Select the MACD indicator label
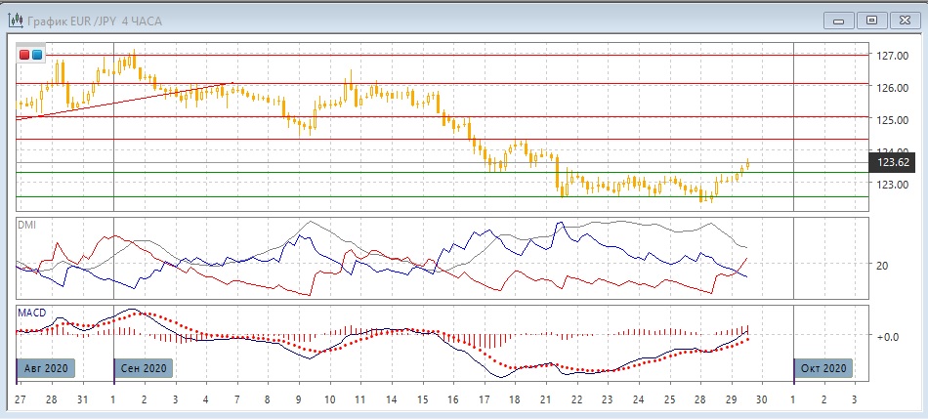Viewport: 928px width, 419px height. coord(32,313)
